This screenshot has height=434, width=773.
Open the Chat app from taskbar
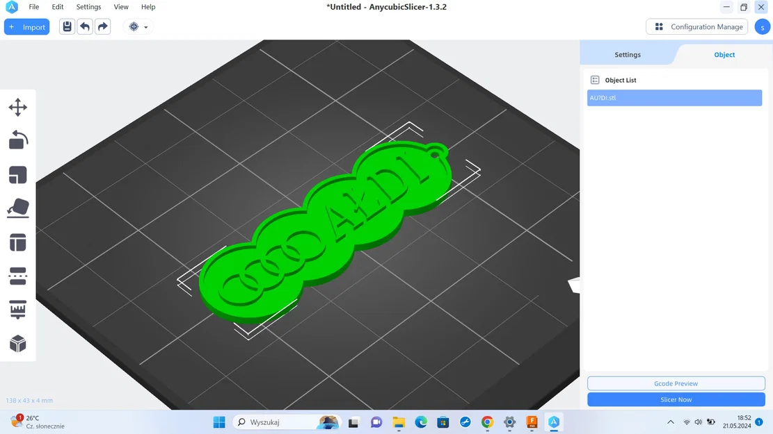(376, 422)
